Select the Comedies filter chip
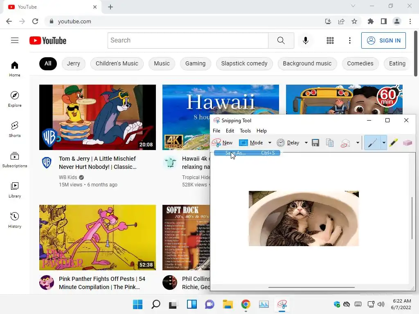This screenshot has height=314, width=419. [x=360, y=63]
